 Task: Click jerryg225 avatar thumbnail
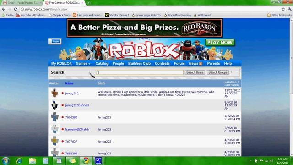click(54, 93)
